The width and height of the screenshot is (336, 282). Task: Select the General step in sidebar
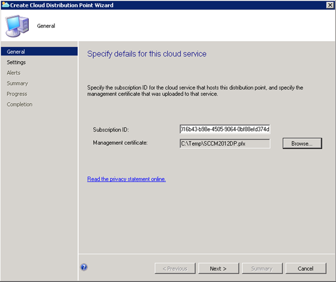pyautogui.click(x=16, y=52)
